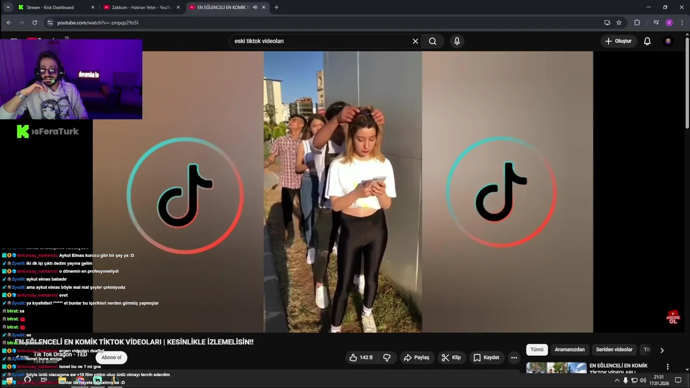Click the page vertical scrollbar
Image resolution: width=690 pixels, height=388 pixels.
tap(687, 82)
